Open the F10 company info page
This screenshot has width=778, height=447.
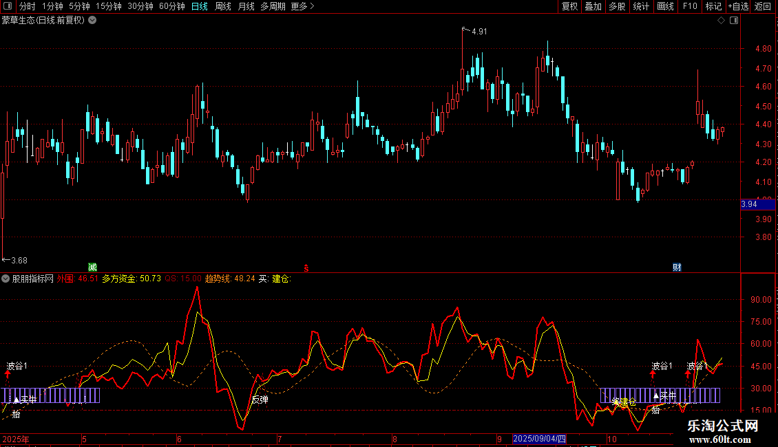690,6
